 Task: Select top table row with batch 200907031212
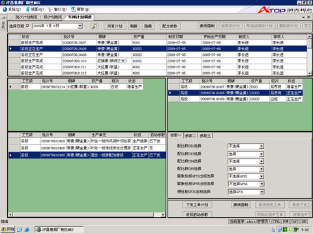158,73
